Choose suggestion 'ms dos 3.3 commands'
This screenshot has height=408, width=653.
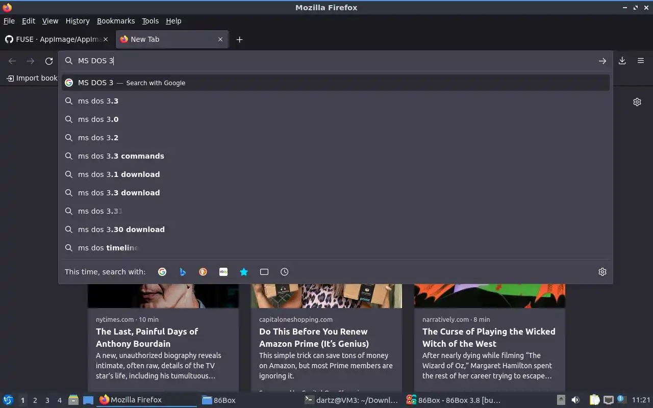(x=336, y=156)
